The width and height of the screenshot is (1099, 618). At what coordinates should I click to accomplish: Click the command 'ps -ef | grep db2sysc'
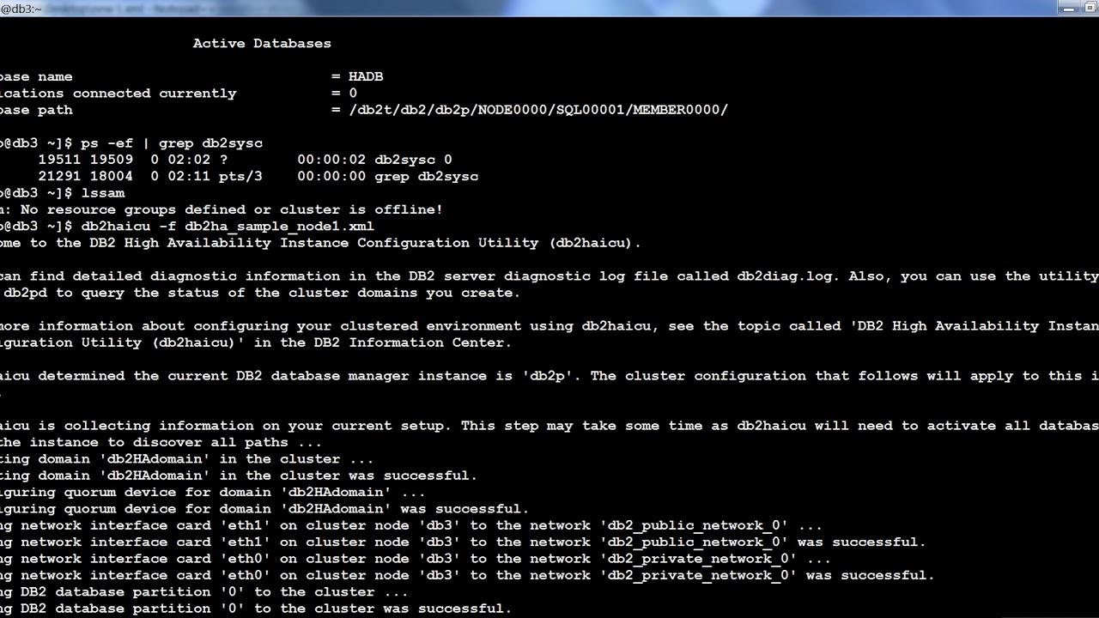point(172,142)
